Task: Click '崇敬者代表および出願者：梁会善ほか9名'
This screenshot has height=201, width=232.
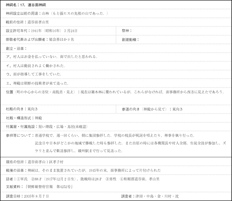Action: click(x=40, y=39)
